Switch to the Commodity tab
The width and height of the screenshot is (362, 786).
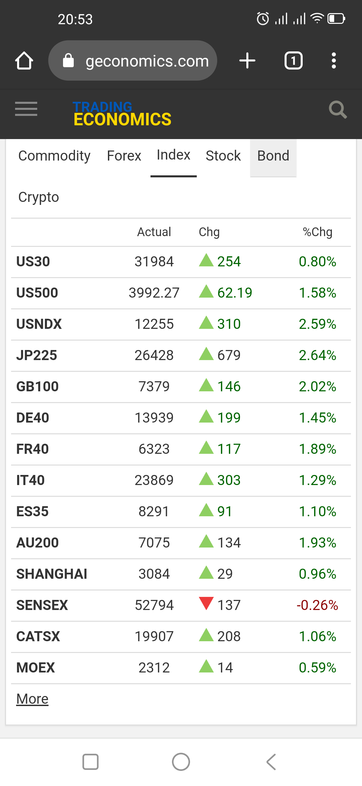click(54, 156)
